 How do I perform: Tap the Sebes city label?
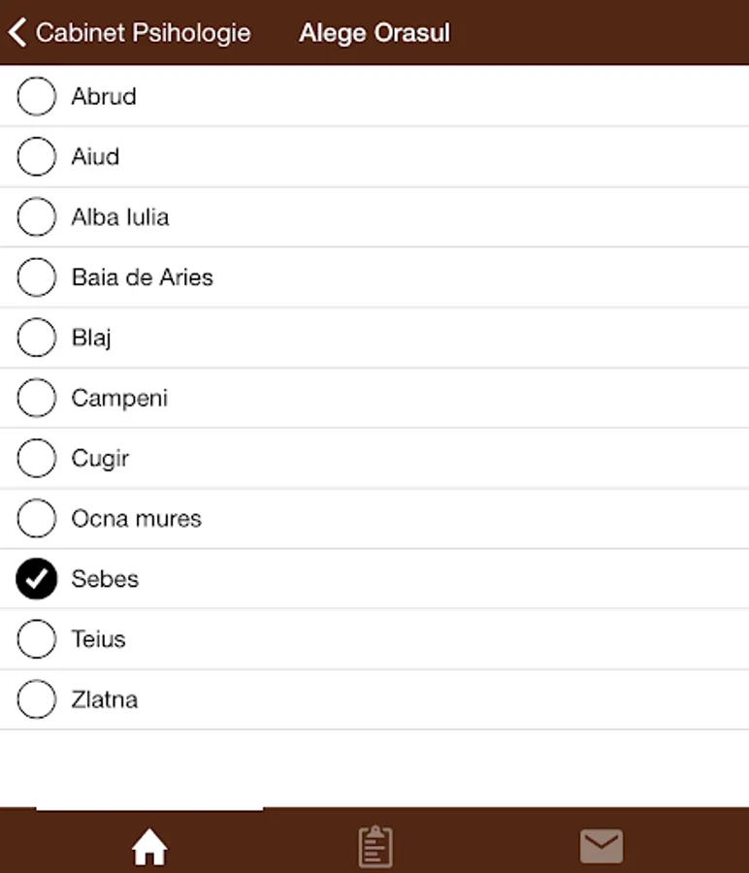point(105,579)
